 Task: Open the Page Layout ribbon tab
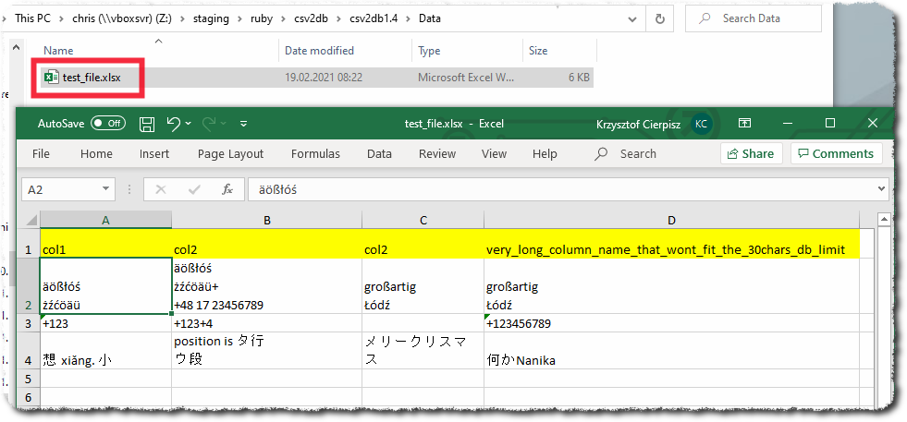tap(230, 154)
